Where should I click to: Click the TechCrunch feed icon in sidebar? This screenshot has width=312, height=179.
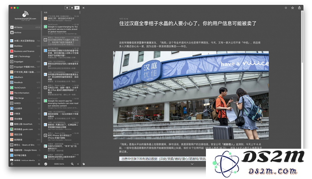[x=12, y=88]
